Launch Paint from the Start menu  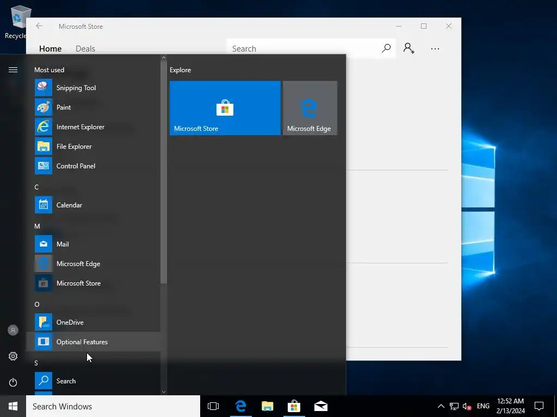pos(93,107)
